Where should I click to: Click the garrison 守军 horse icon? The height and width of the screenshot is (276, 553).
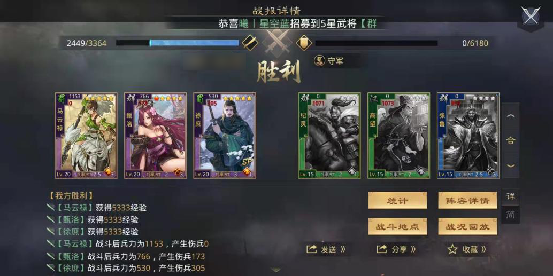[x=319, y=61]
